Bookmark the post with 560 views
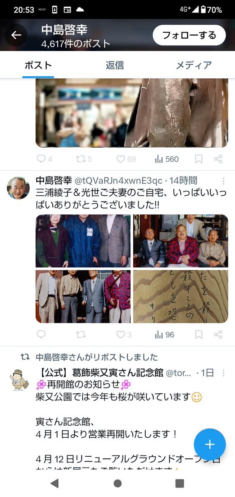 click(x=199, y=159)
